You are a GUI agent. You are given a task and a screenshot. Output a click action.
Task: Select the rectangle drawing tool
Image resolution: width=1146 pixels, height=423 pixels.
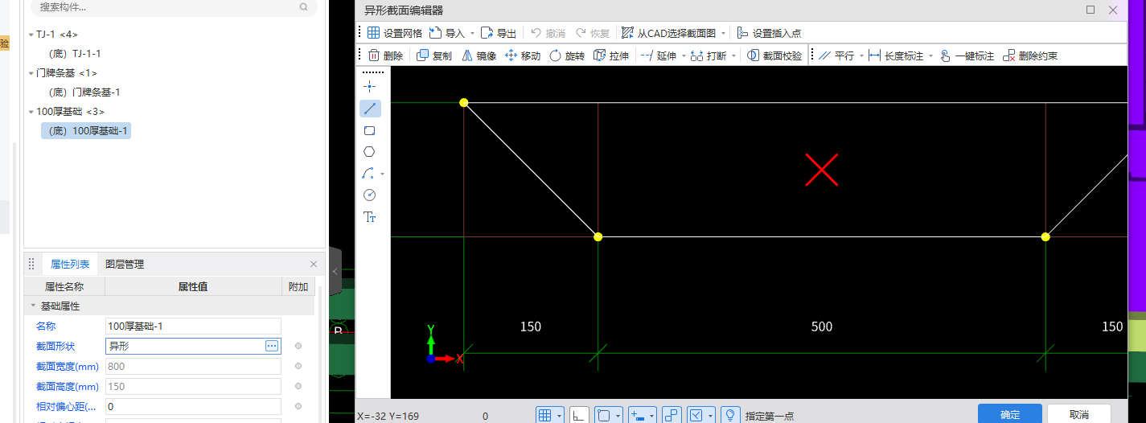370,130
